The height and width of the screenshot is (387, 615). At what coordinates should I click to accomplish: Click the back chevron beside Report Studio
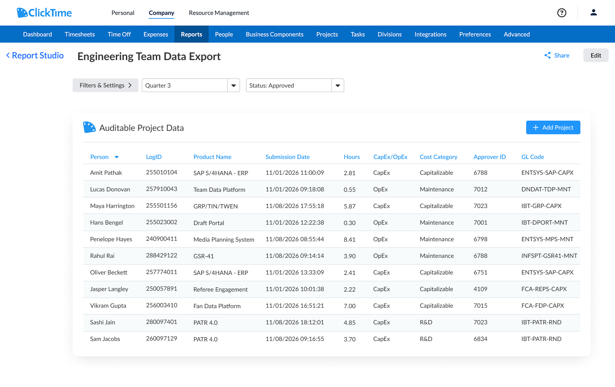pos(8,55)
